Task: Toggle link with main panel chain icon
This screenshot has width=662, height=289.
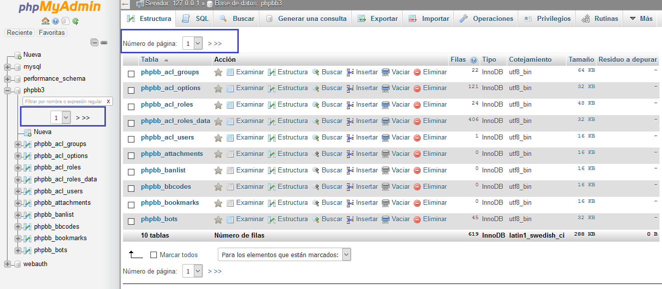Action: 104,42
